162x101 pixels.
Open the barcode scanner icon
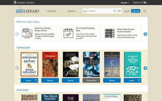pyautogui.click(x=119, y=11)
